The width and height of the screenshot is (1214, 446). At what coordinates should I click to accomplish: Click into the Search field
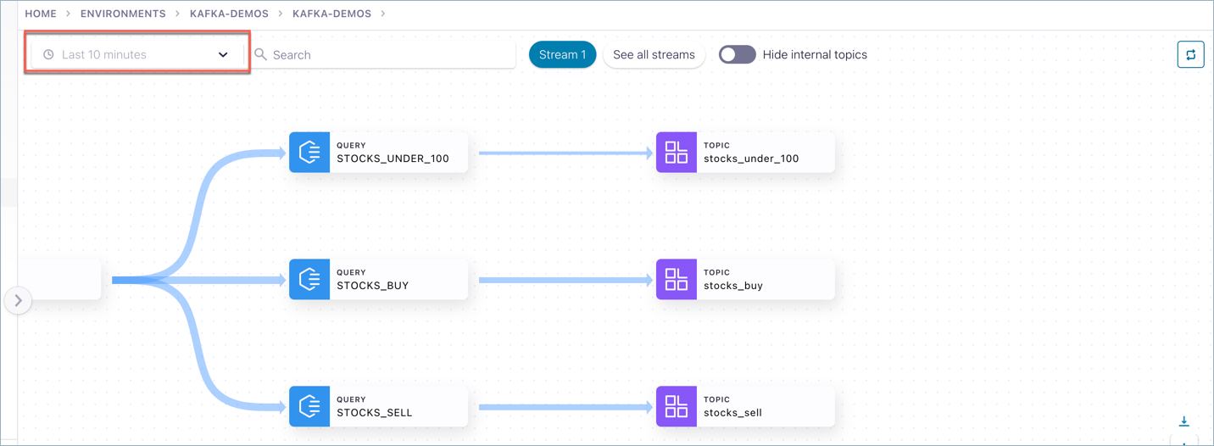(x=390, y=55)
